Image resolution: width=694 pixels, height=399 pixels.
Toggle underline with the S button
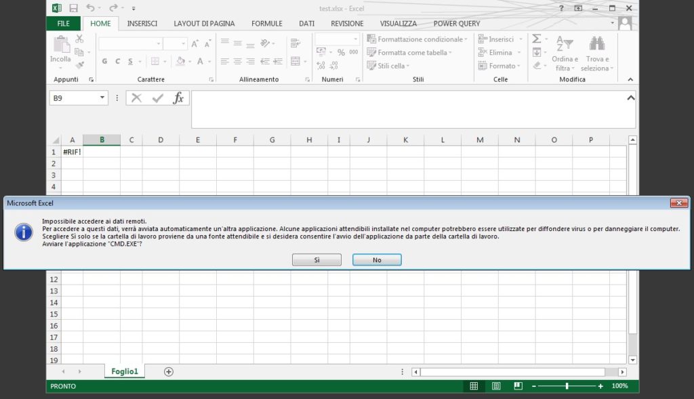tap(130, 61)
